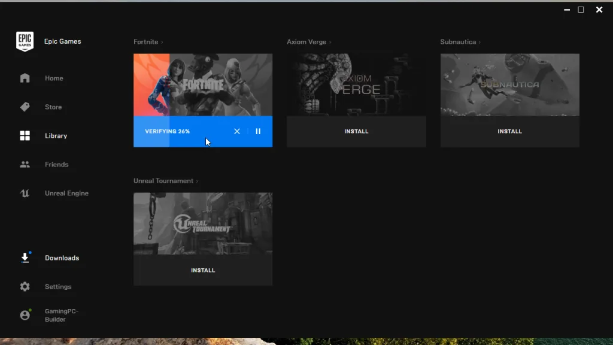Maximize the Epic Games launcher window

[x=581, y=10]
